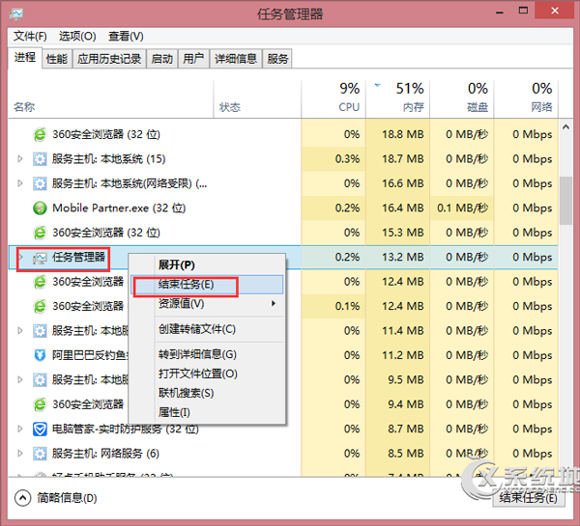Click the 13.2 MB memory value
The width and height of the screenshot is (580, 526).
(x=403, y=257)
